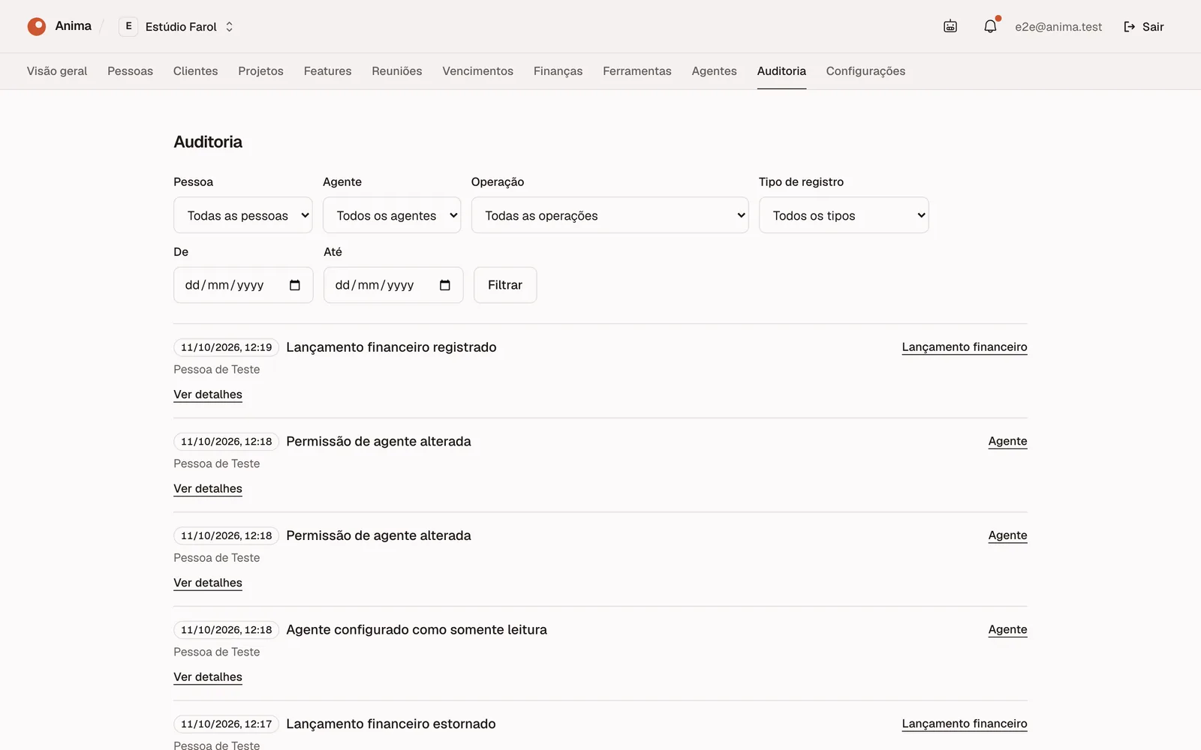Go to the Agentes tab

click(714, 71)
